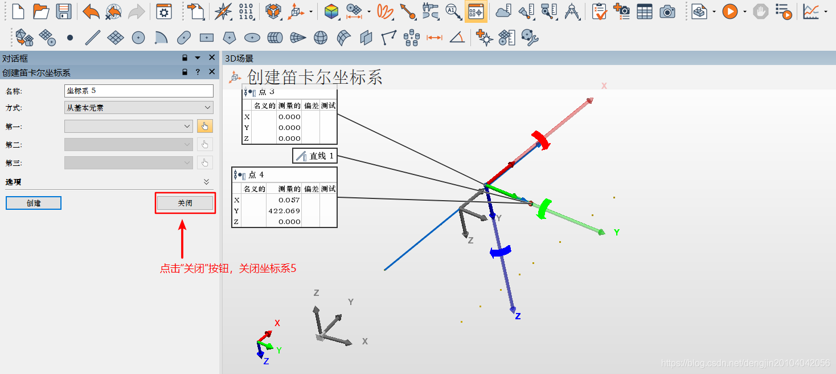836x374 pixels.
Task: Toggle lock on 对话框 panel header
Action: (x=185, y=58)
